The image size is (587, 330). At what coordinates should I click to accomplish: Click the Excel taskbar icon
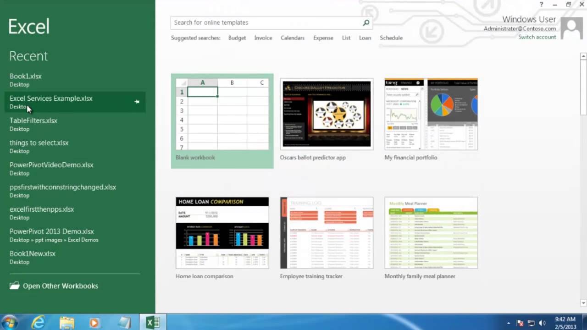(153, 323)
